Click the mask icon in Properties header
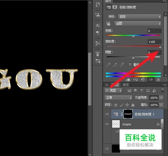Viewport: 168px width, 156px height. (115, 7)
